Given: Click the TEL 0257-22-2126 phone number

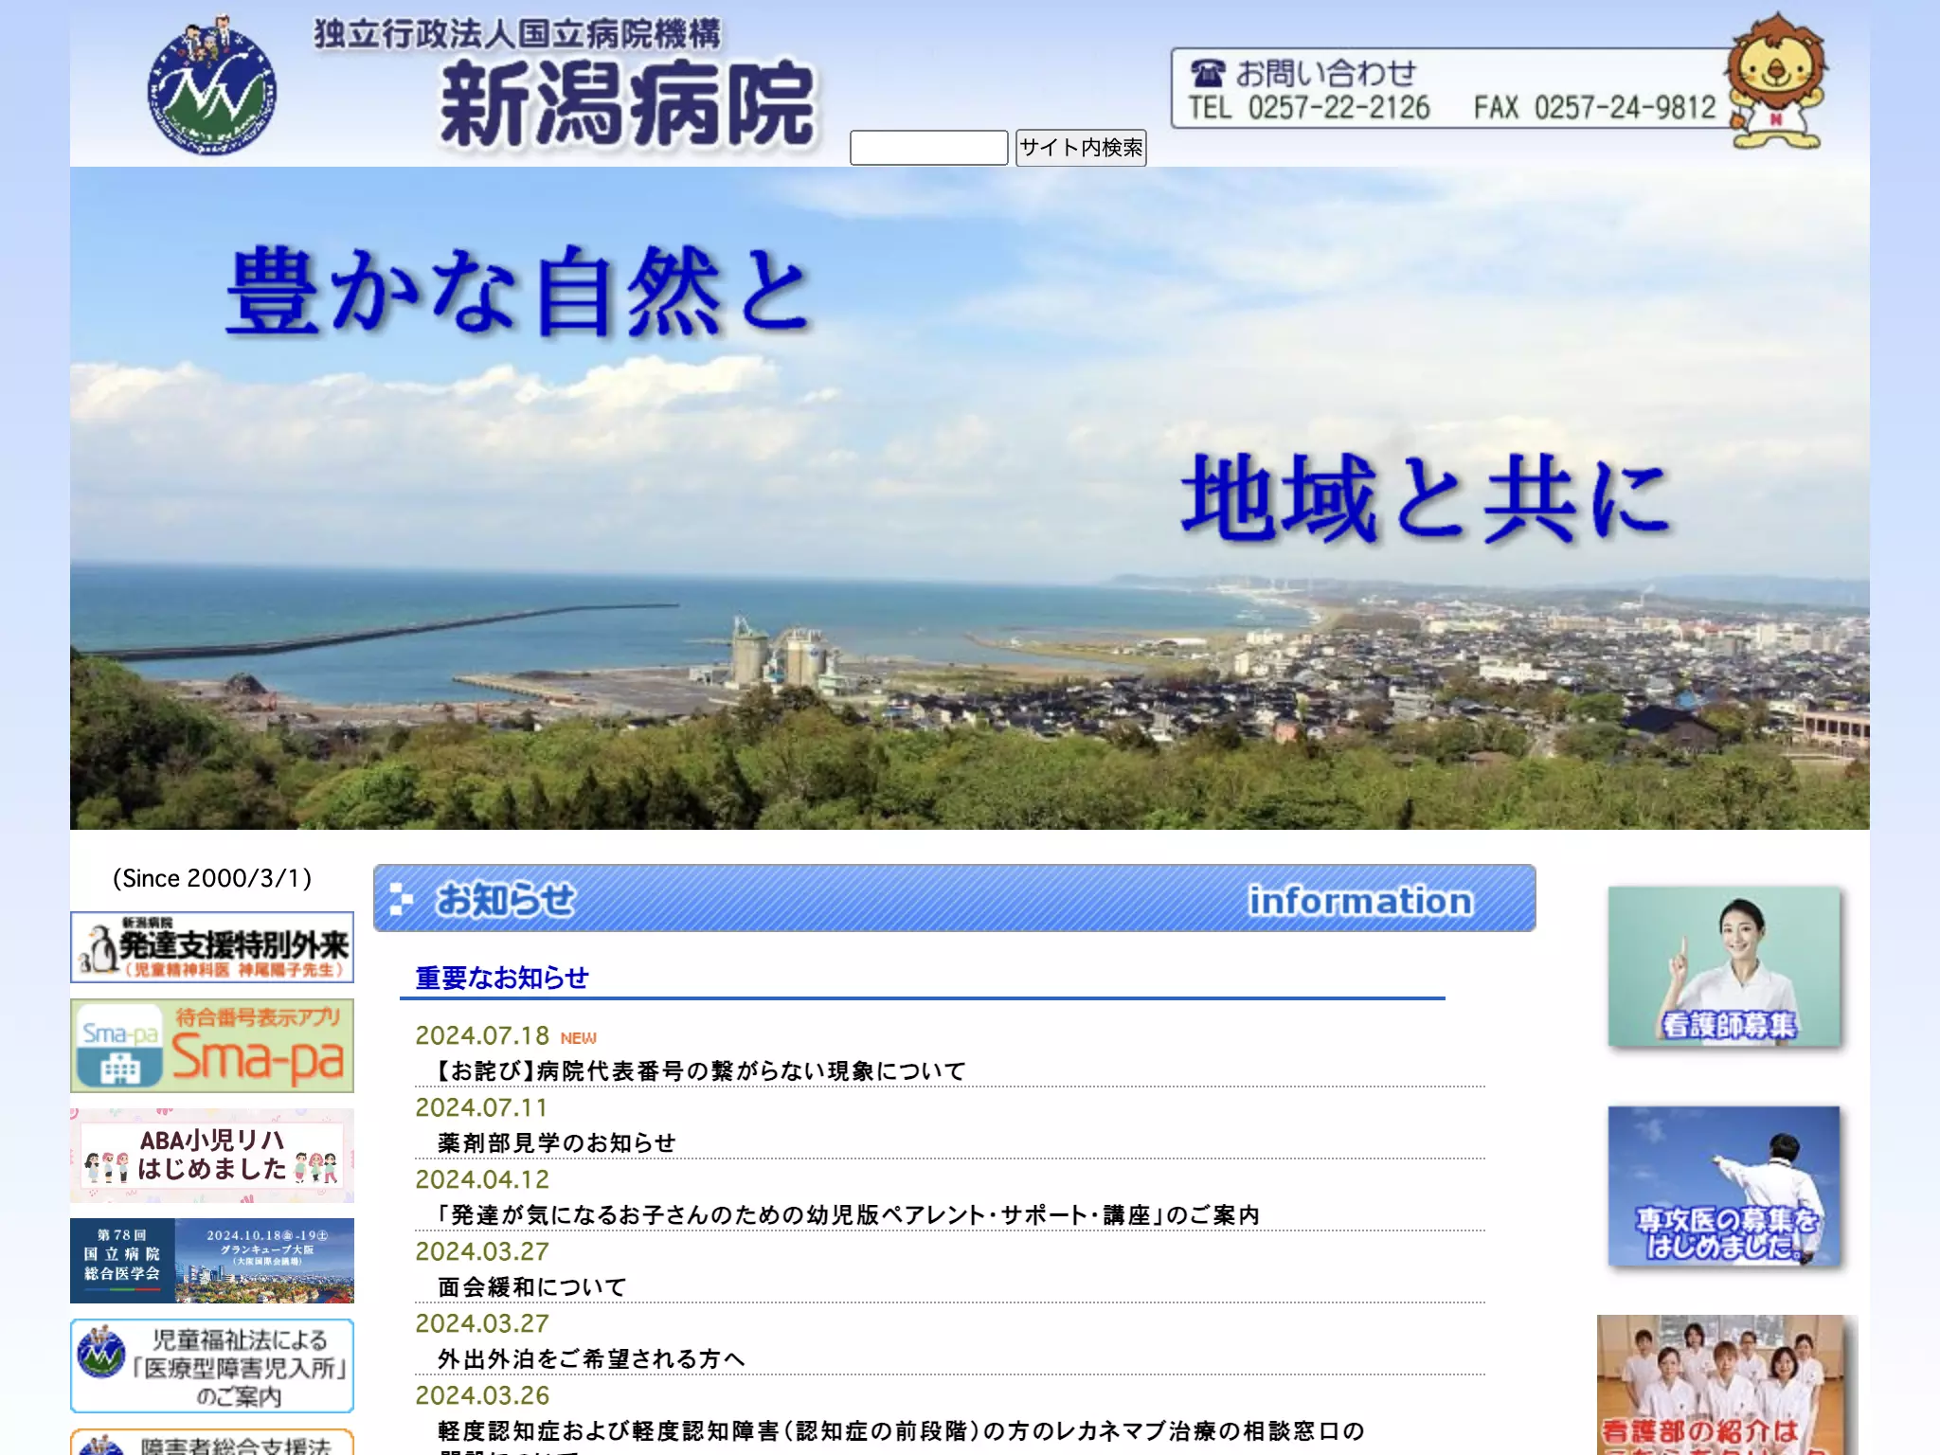Looking at the screenshot, I should click(1309, 108).
